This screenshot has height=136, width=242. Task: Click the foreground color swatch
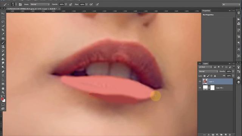tap(2, 99)
